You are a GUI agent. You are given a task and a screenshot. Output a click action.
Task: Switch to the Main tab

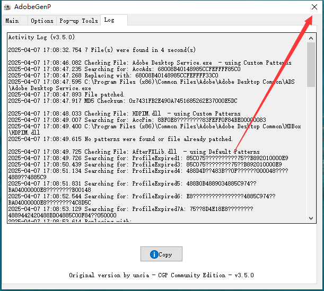pos(14,21)
